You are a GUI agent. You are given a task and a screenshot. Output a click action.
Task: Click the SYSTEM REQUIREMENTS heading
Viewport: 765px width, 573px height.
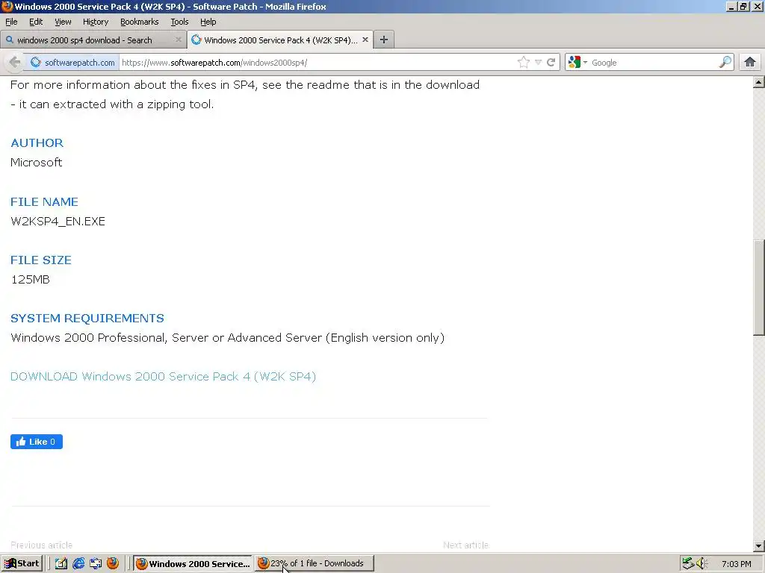(87, 319)
